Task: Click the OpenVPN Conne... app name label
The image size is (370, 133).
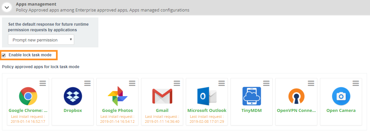Action: tap(296, 111)
